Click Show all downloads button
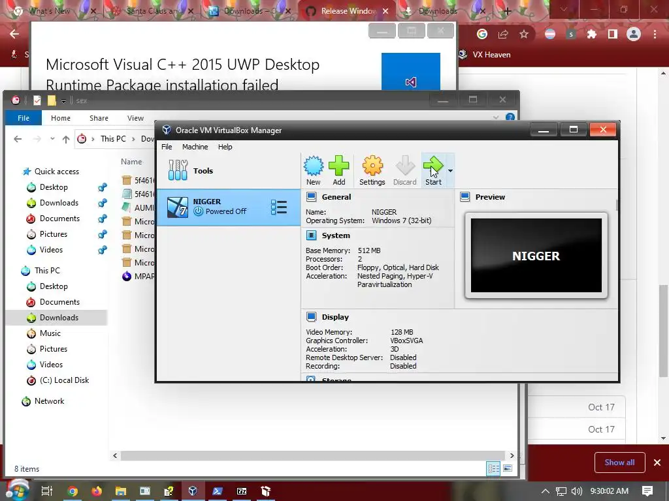 click(x=619, y=463)
